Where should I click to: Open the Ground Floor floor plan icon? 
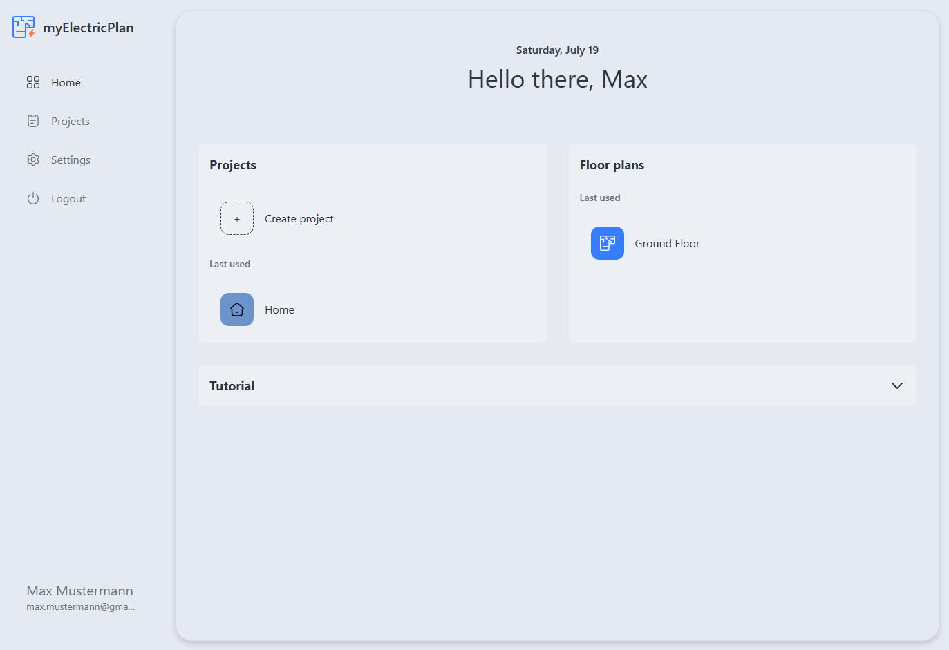click(607, 243)
